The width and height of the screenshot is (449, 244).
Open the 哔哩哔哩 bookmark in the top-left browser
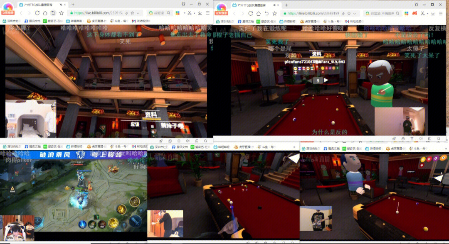[x=74, y=21]
